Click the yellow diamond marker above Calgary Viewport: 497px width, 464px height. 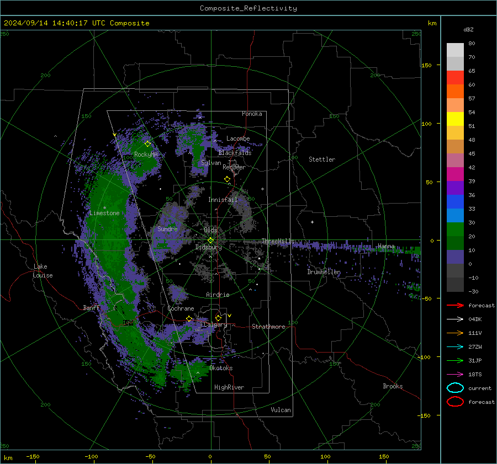pos(218,318)
